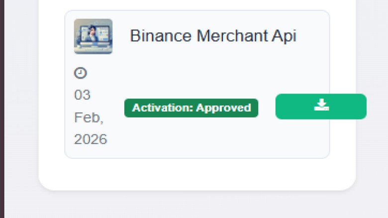The image size is (388, 218).
Task: Click the white download arrow icon
Action: click(x=322, y=105)
